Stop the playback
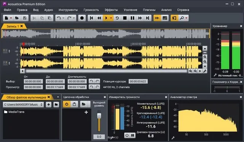 coord(125,18)
